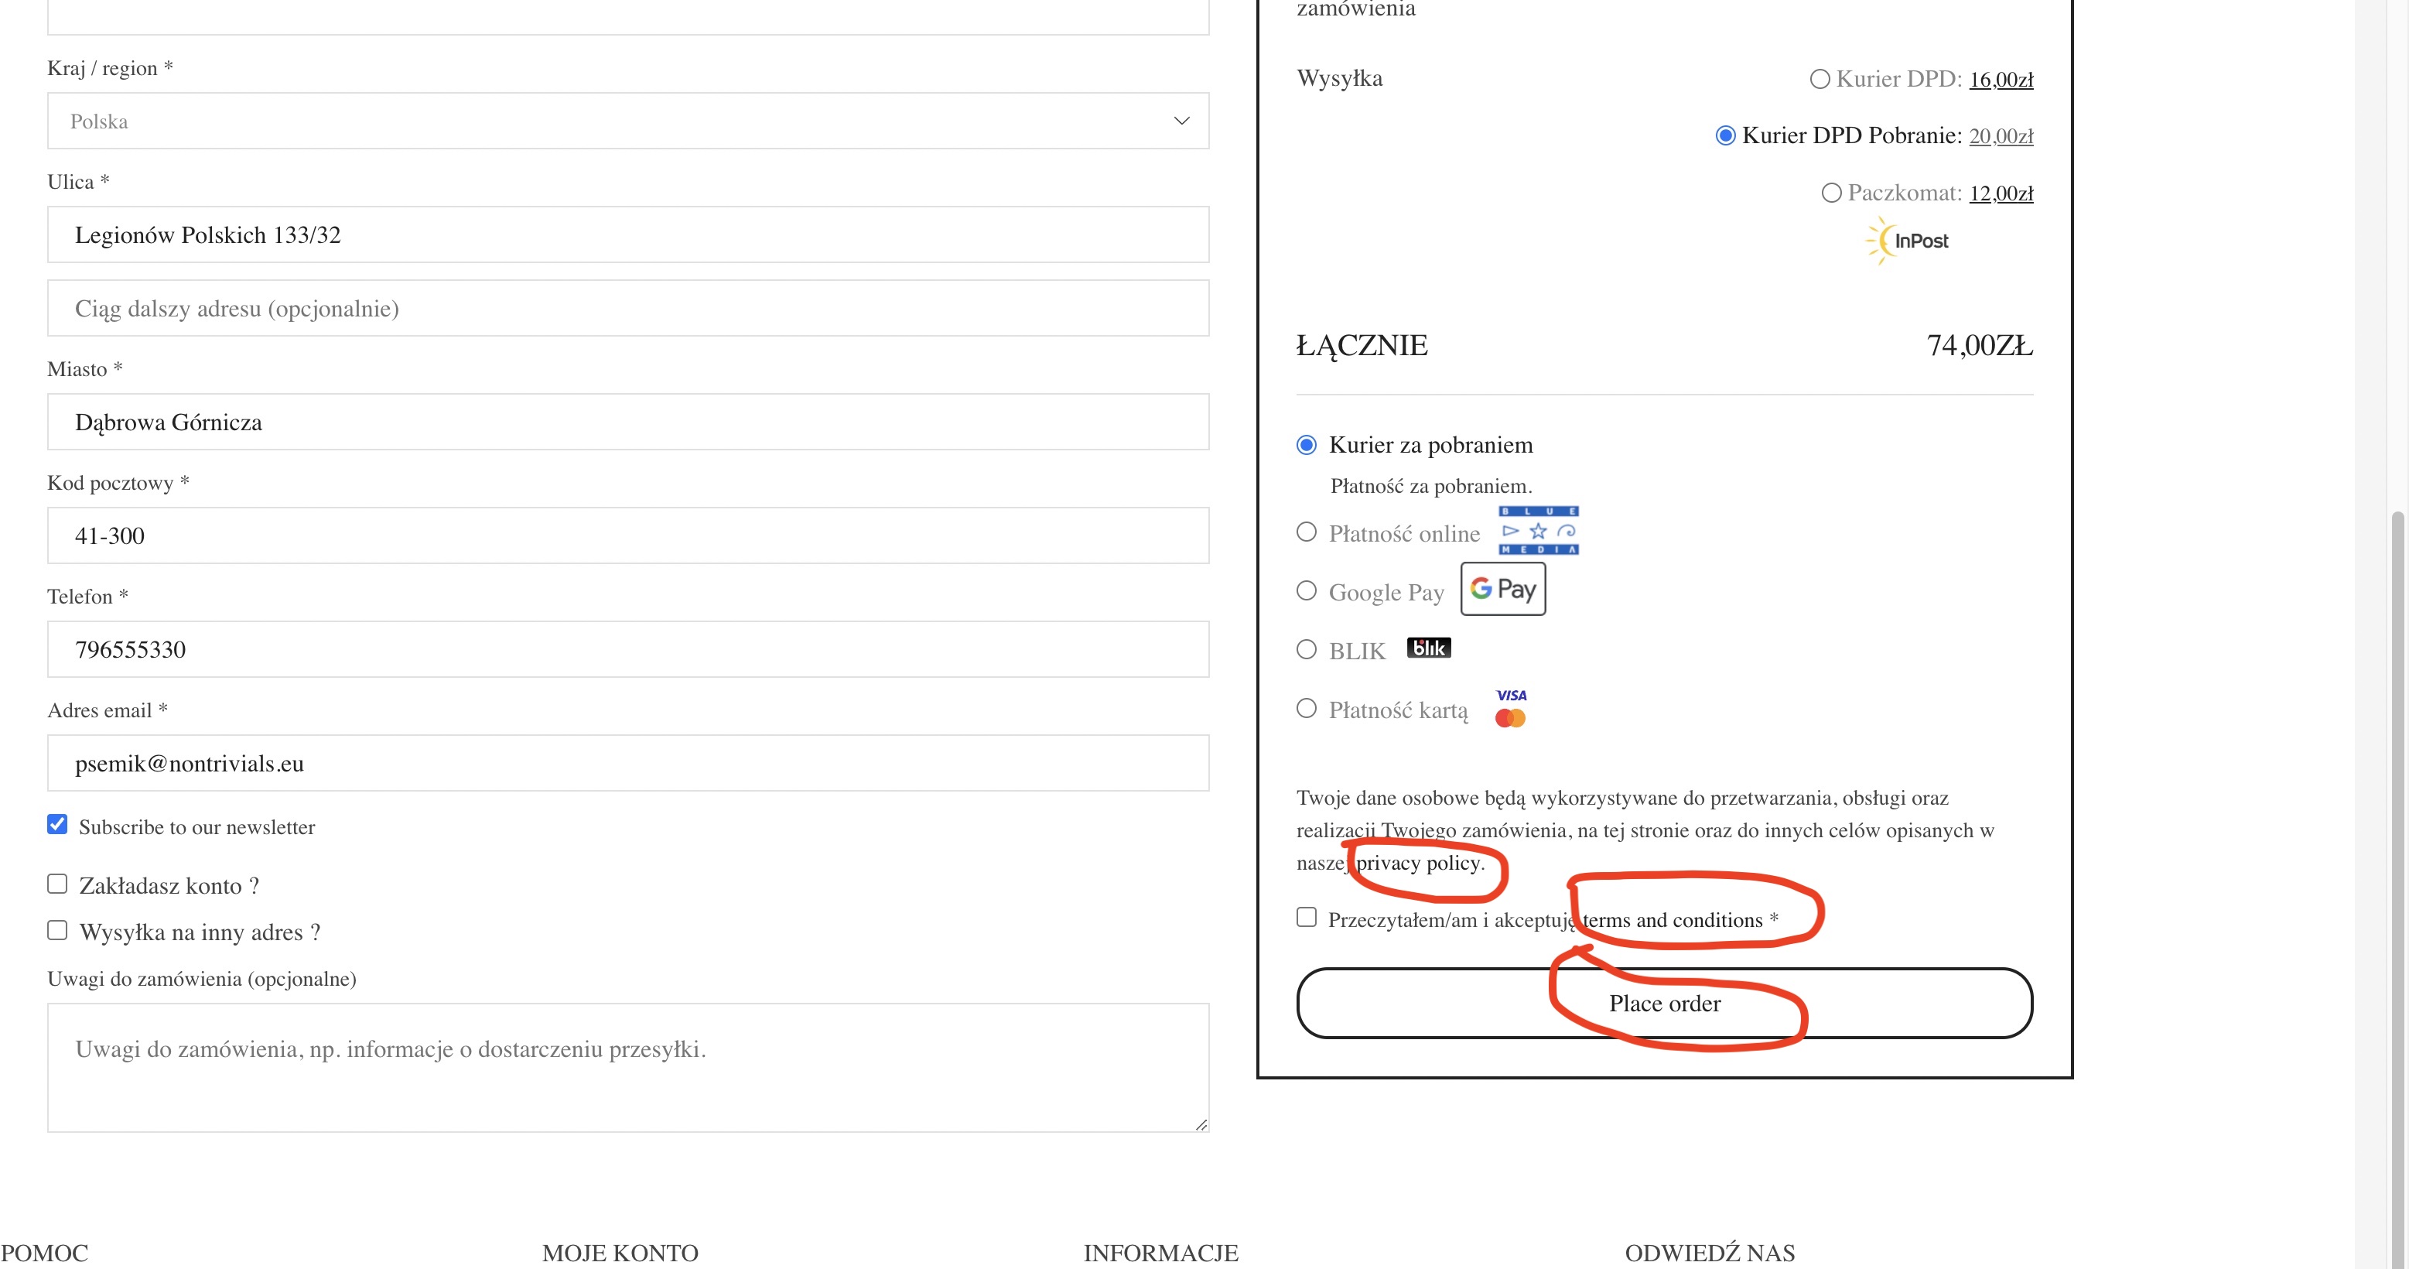Select Paczkomat shipping option
This screenshot has height=1269, width=2409.
coord(1831,193)
